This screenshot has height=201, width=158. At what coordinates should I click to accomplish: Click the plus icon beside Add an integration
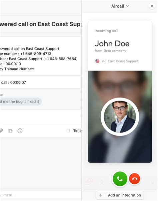point(101,195)
